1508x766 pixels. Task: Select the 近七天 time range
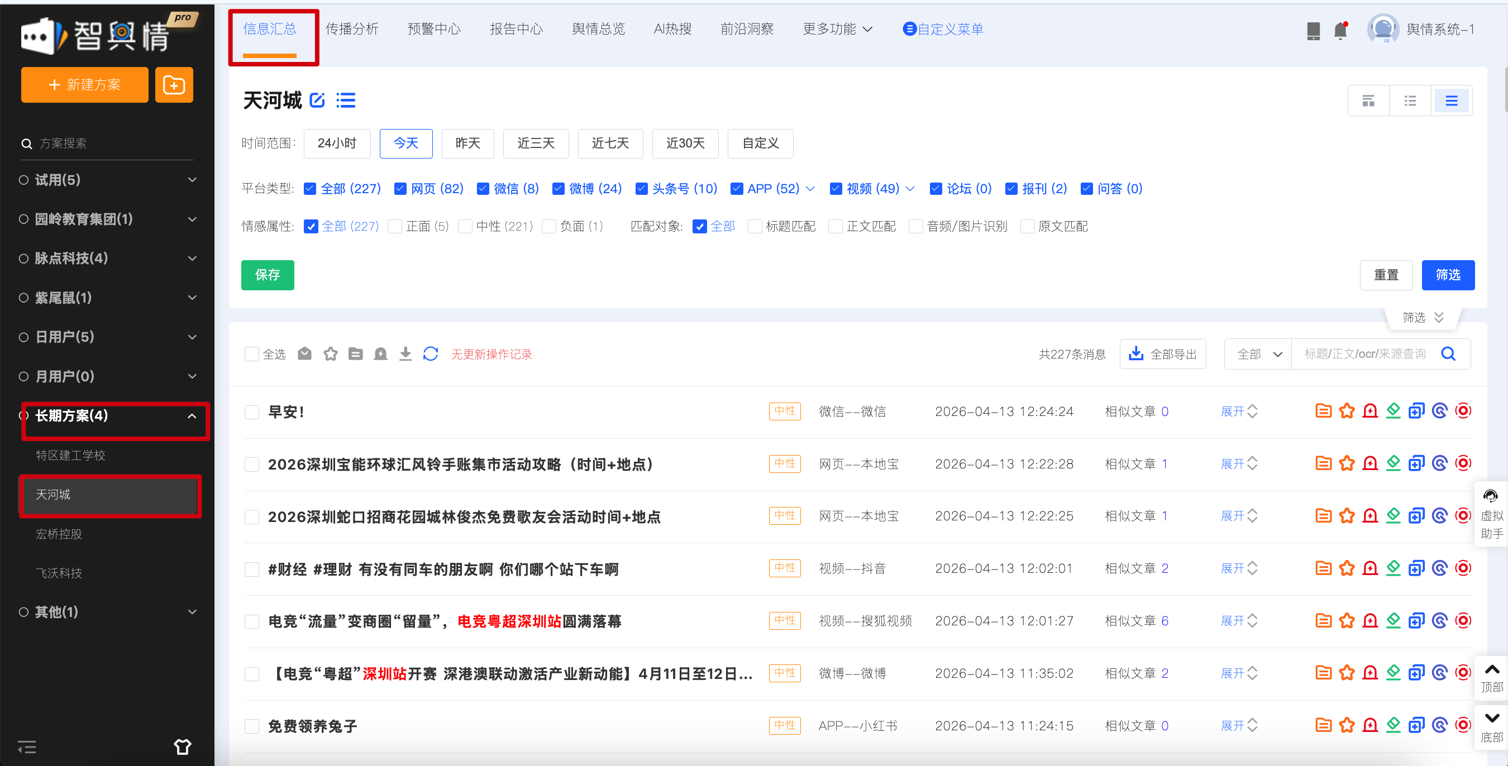point(610,143)
